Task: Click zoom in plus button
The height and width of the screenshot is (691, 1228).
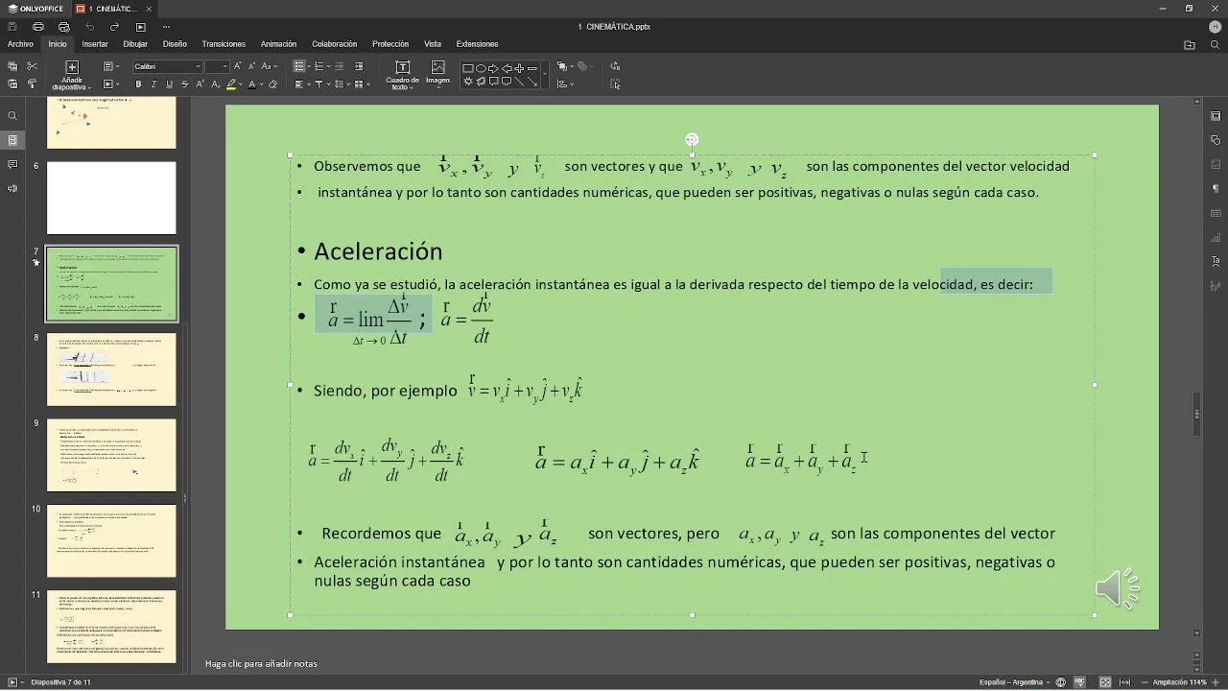Action: click(1216, 682)
